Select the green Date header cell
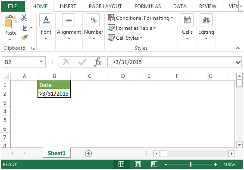Viewport: 244px width, 170px height. point(54,85)
